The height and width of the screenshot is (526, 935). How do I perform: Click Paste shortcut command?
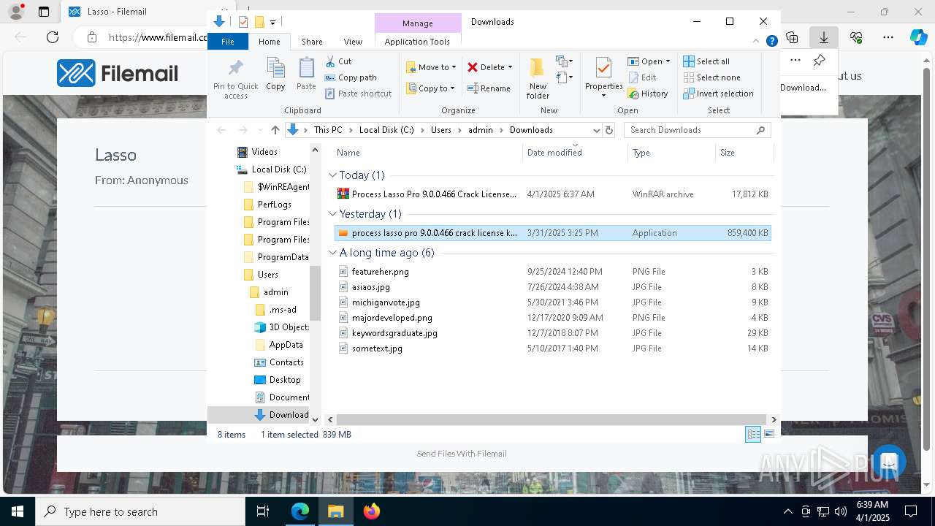point(358,94)
